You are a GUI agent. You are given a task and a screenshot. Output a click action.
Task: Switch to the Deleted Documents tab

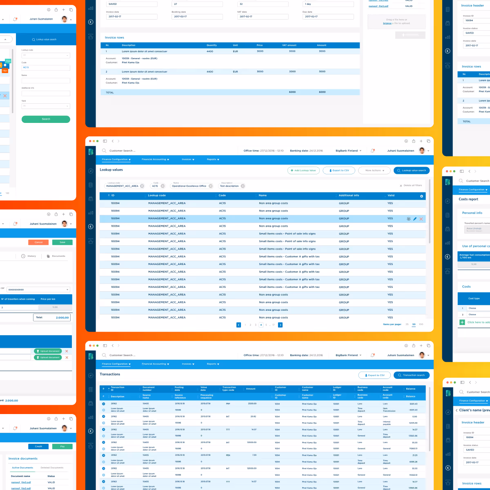52,468
